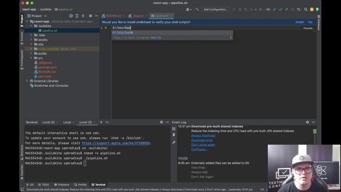Open Terminal panel gear settings
The width and height of the screenshot is (341, 192).
[161, 122]
